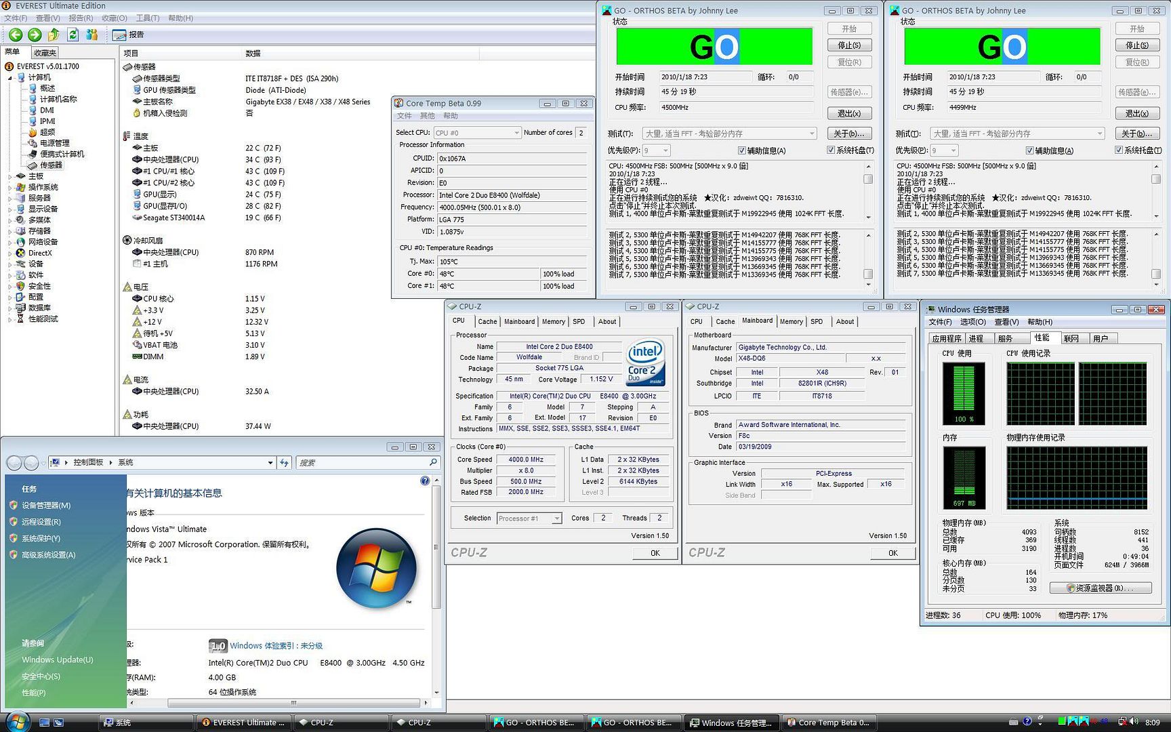Click the green Forward arrow in EVEREST toolbar
Viewport: 1171px width, 732px height.
(35, 35)
